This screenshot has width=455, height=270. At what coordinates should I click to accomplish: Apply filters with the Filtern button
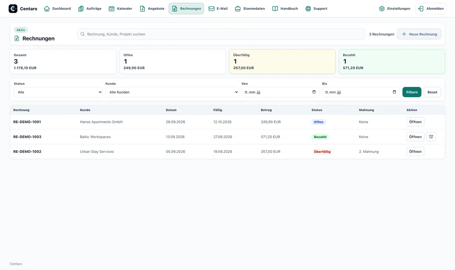coord(412,92)
